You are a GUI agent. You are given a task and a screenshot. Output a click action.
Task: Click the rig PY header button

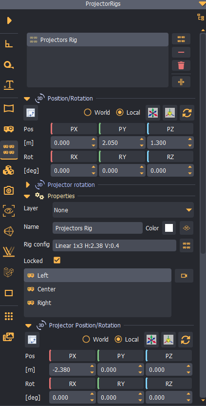[122, 129]
